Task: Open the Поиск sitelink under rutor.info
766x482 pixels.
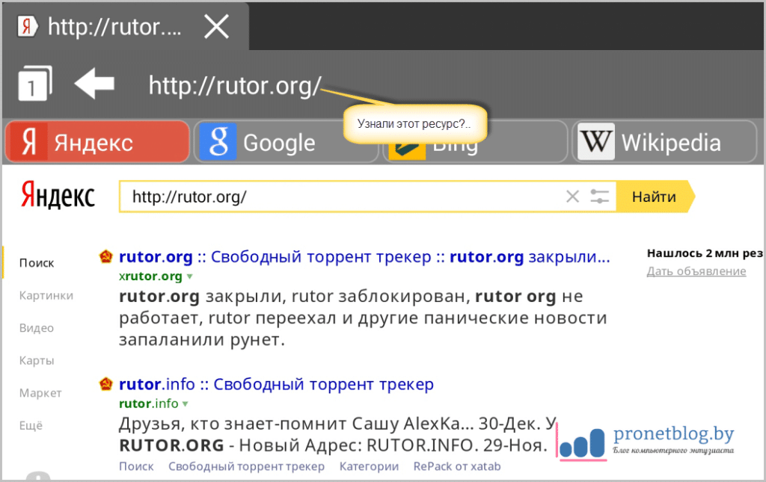Action: [x=136, y=466]
